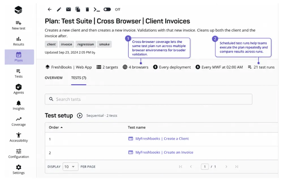
Task: Click the app logo cube icon
Action: (x=18, y=10)
